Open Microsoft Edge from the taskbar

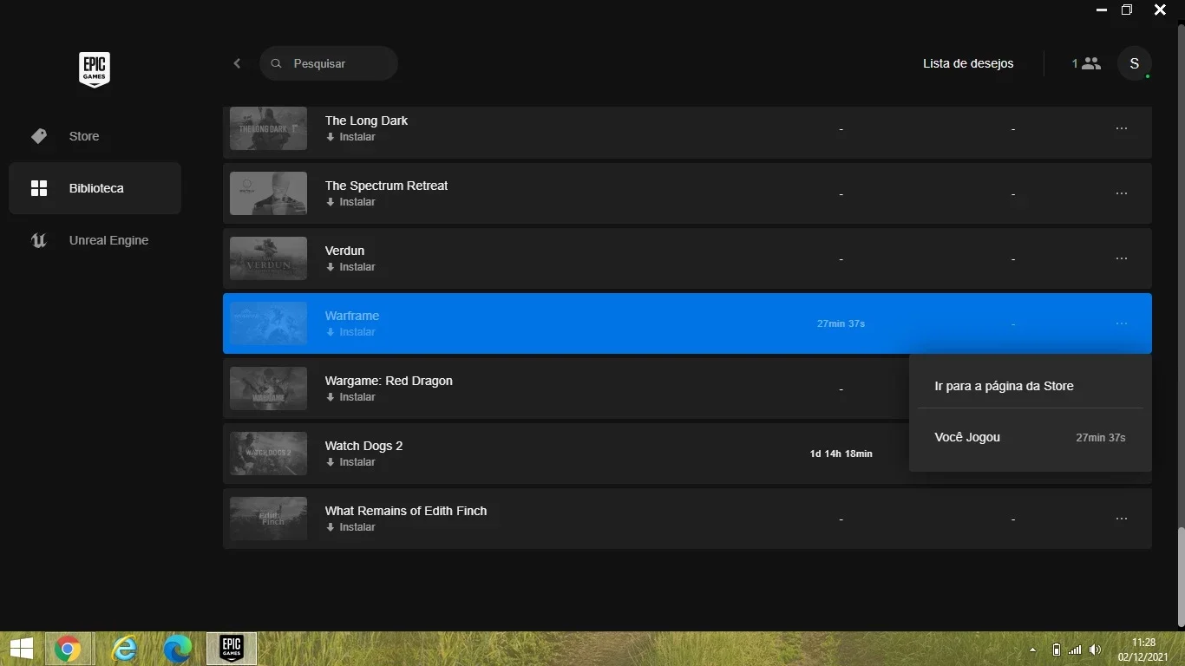(178, 649)
